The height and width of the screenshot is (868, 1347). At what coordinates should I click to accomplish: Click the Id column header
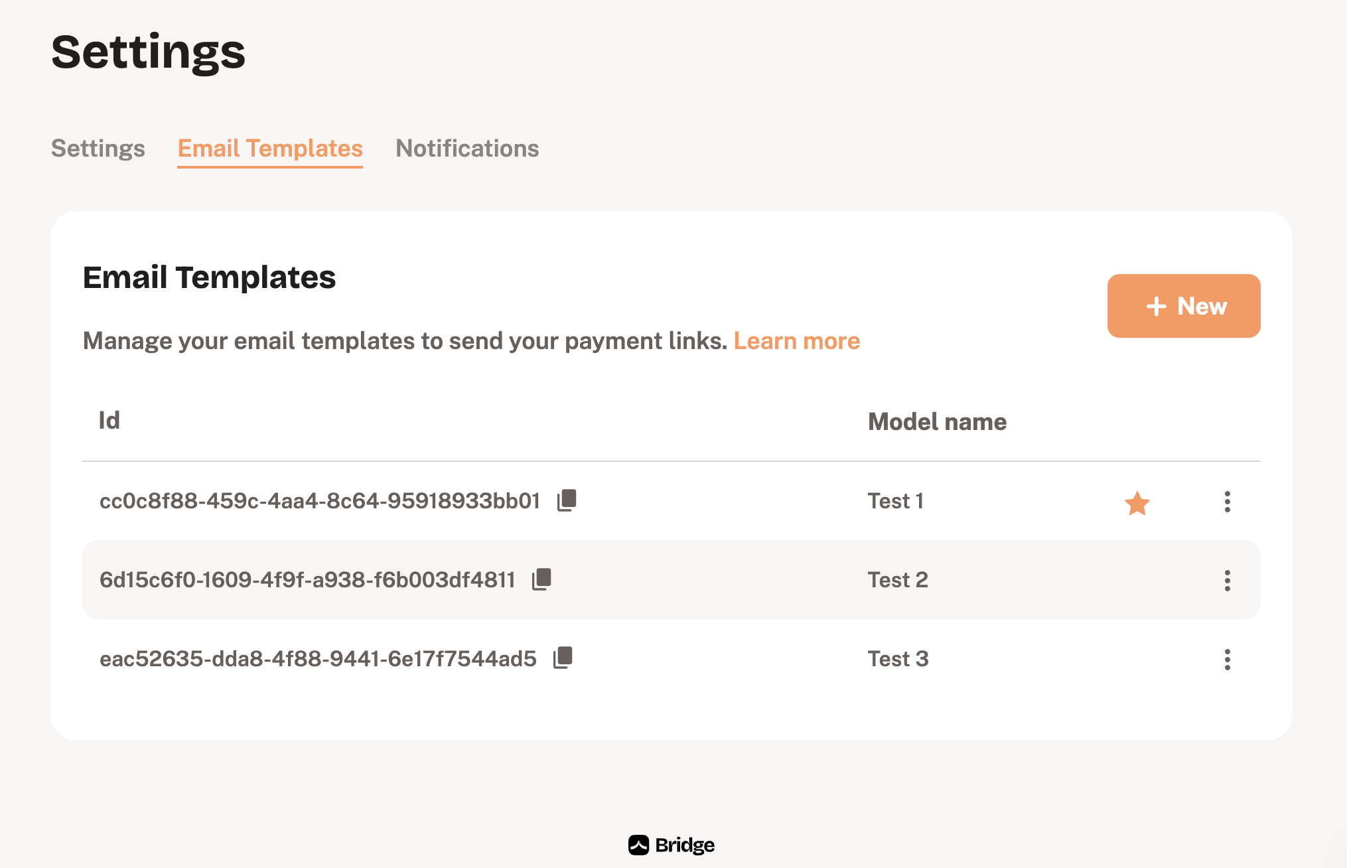click(x=109, y=420)
